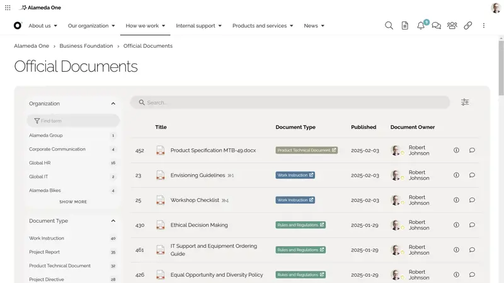Image resolution: width=504 pixels, height=283 pixels.
Task: Click file icon of Ethical Decision Making
Action: coord(161,225)
